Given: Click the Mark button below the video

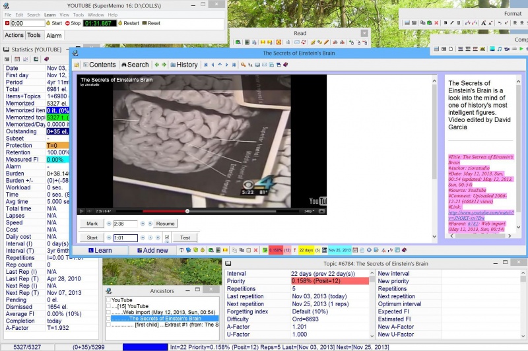Looking at the screenshot, I should (92, 224).
